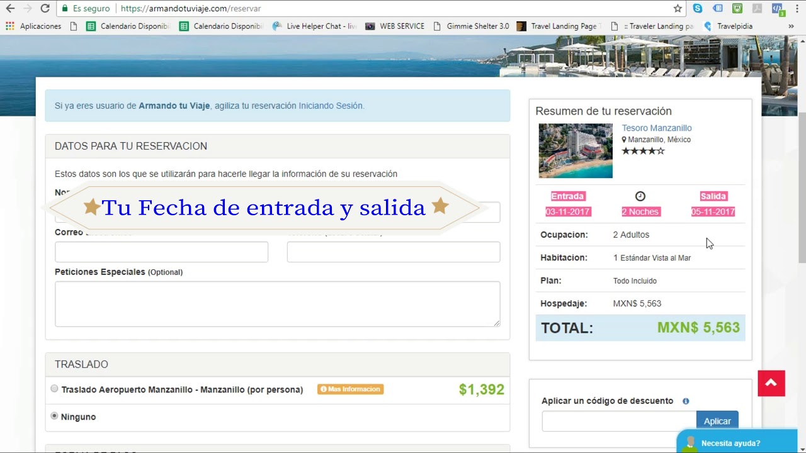Screen dimensions: 806x453
Task: Open the Travelpidia bookmark
Action: point(728,26)
